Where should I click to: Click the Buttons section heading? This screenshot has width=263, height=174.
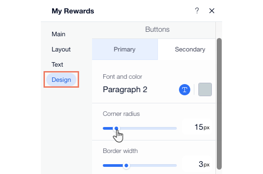tap(158, 30)
